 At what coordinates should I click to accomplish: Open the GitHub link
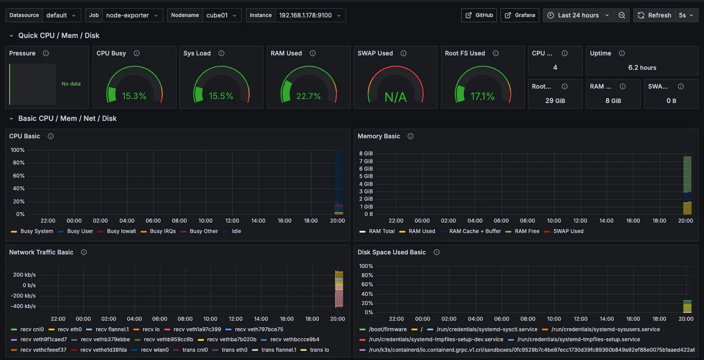tap(479, 15)
